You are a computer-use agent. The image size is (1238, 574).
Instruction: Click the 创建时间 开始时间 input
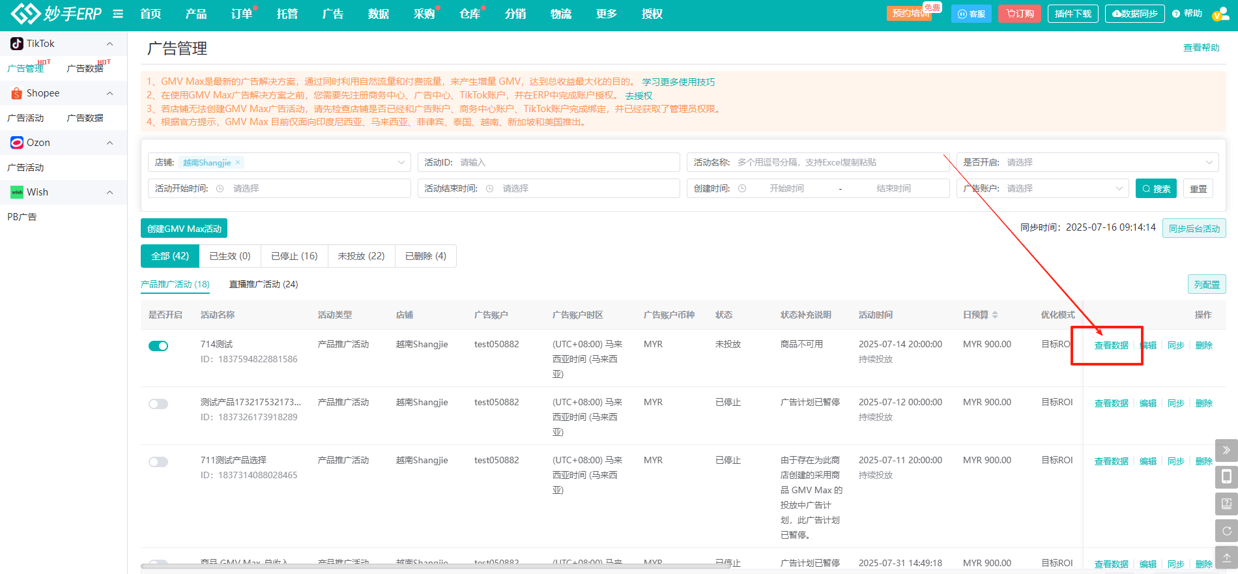click(786, 188)
